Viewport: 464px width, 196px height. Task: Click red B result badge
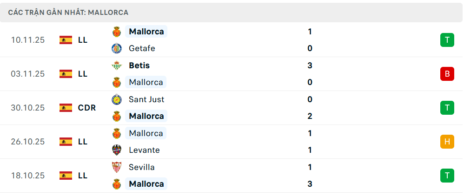point(447,74)
